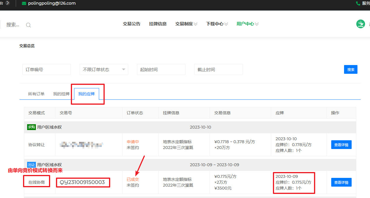Click the mail envelope icon
The width and height of the screenshot is (370, 198).
(24, 3)
